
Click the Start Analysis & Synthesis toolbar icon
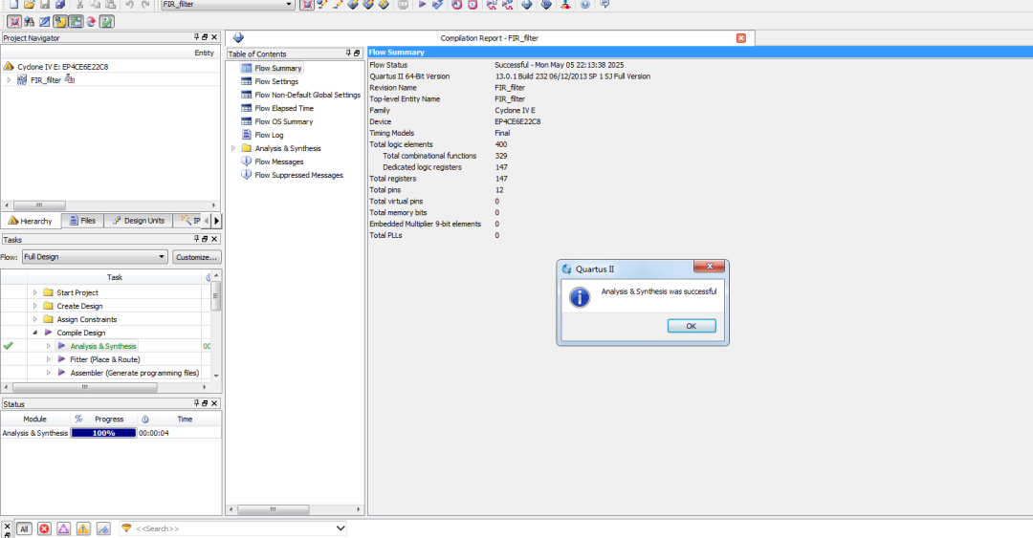point(437,4)
